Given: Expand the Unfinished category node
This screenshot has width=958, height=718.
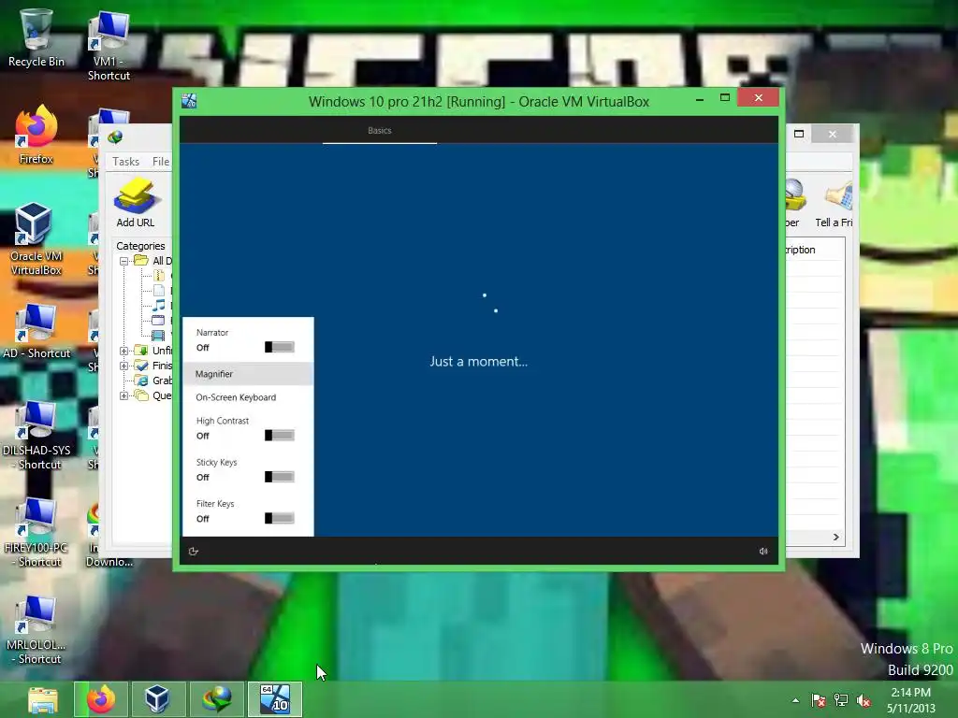Looking at the screenshot, I should click(x=123, y=351).
